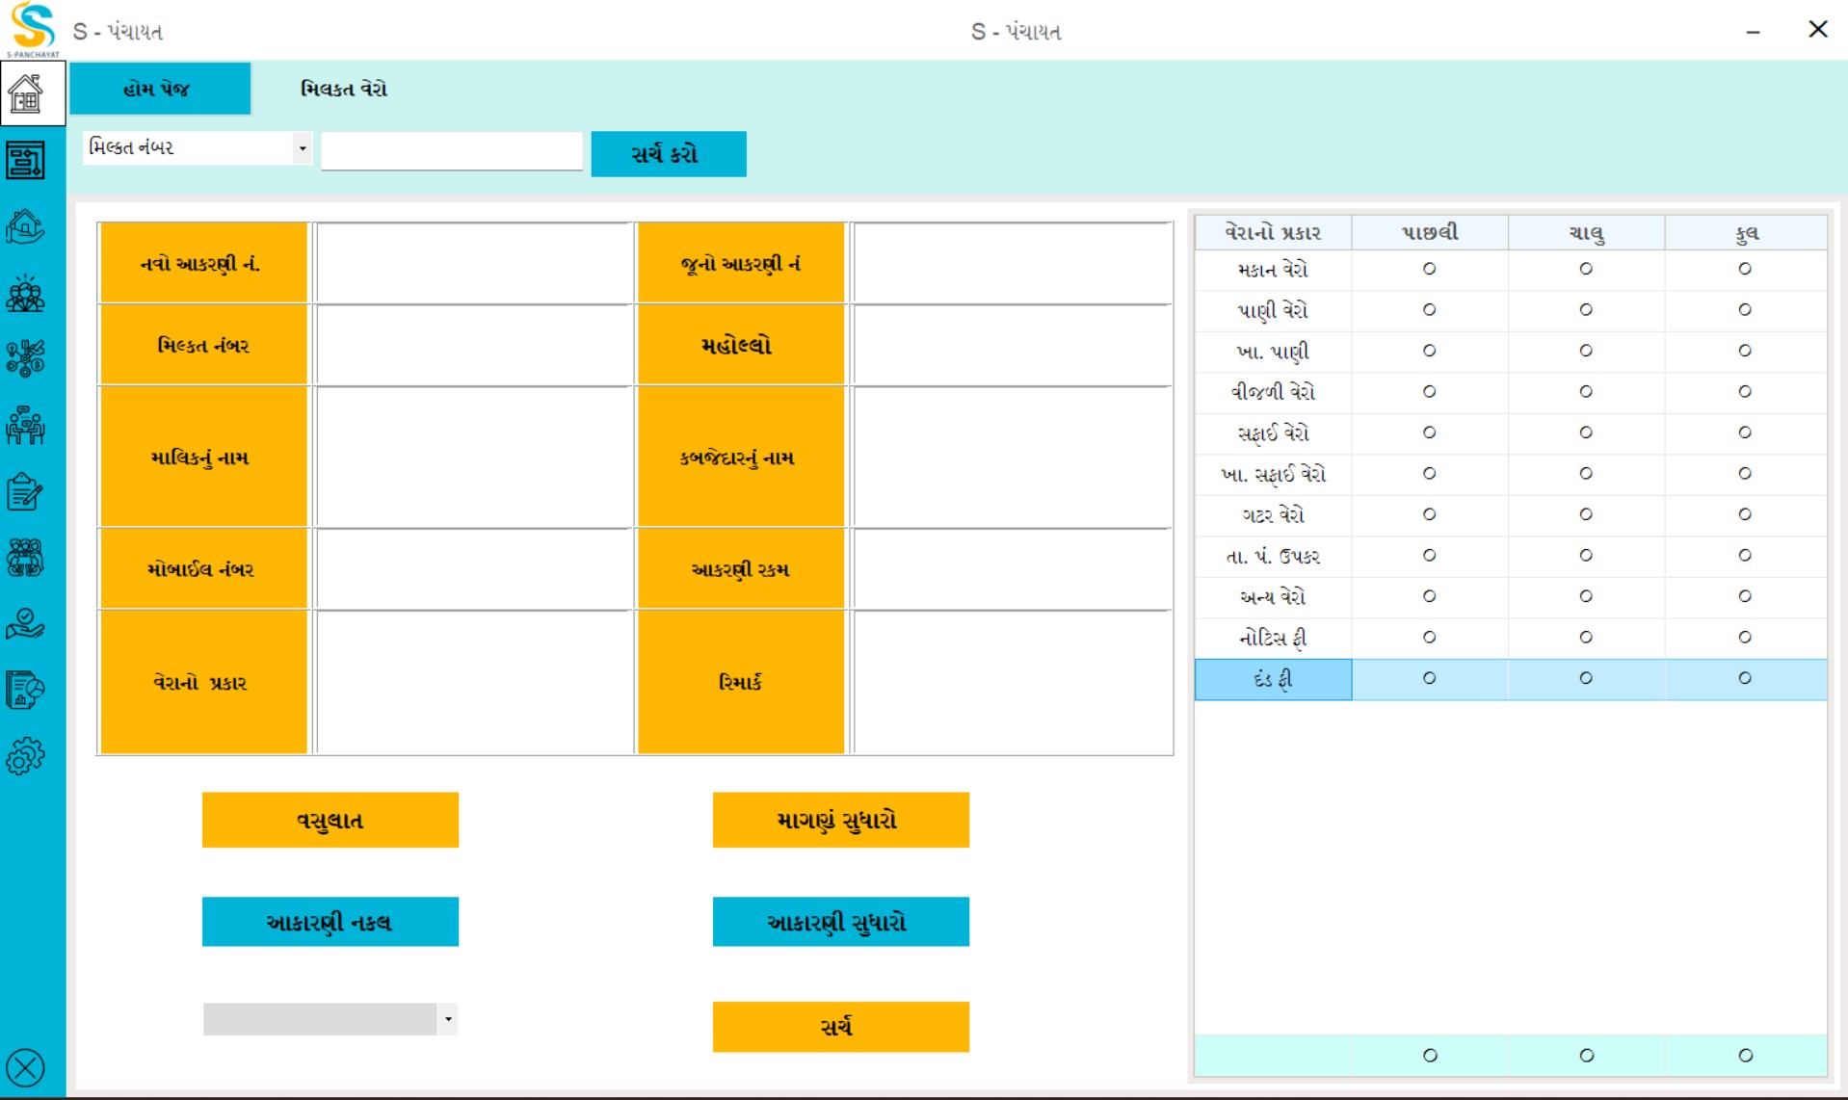Click the meeting table people sidebar icon
The width and height of the screenshot is (1848, 1100).
coord(26,425)
